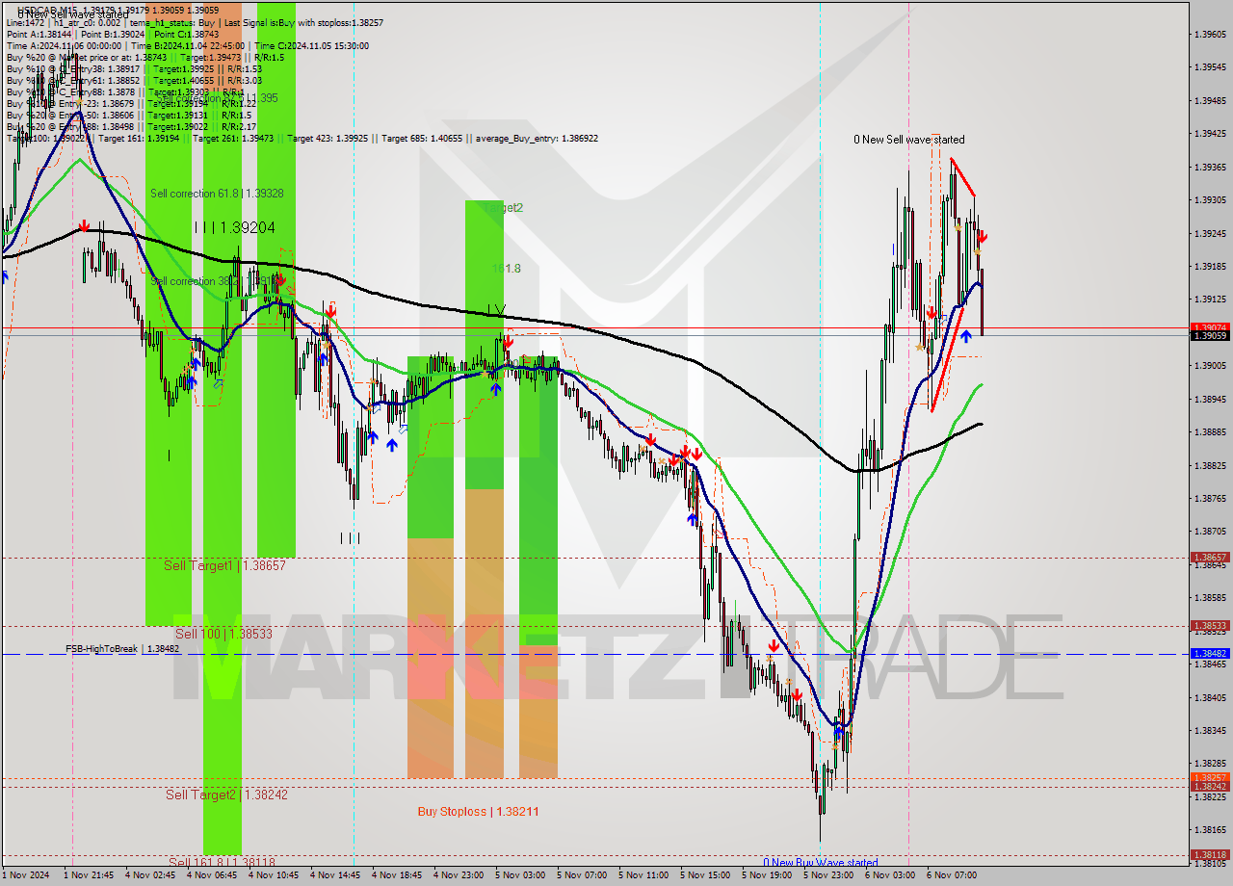The height and width of the screenshot is (886, 1233).
Task: Click the red 1.38118 price tag on axis
Action: click(1210, 854)
